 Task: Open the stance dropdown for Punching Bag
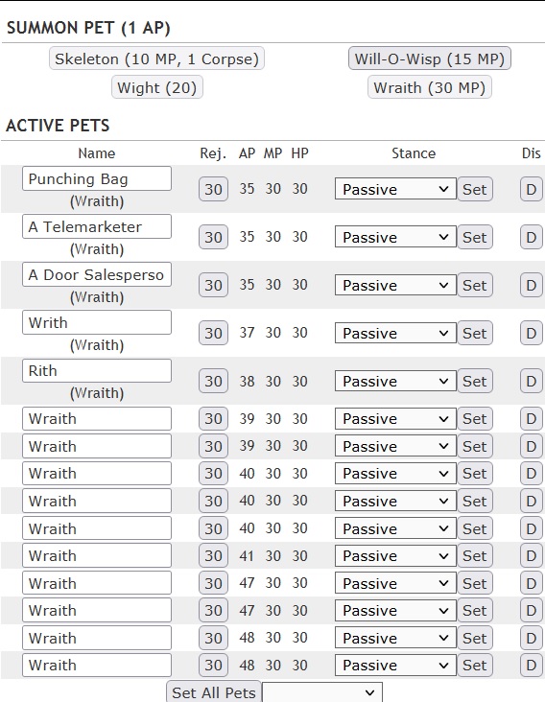point(395,189)
